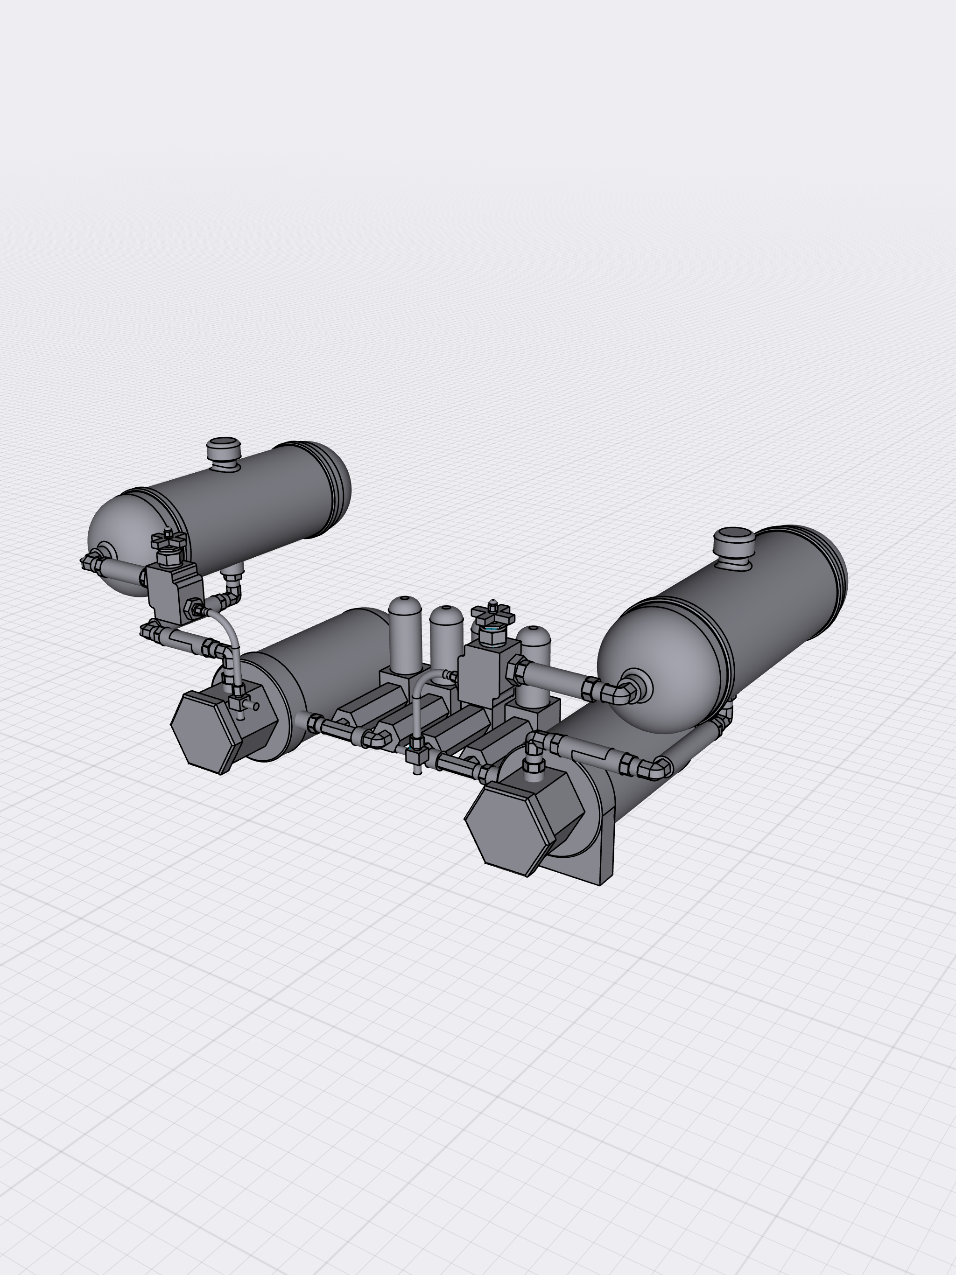Click the cross-shaped handle on the left valve
Viewport: 956px width, 1275px height.
click(x=169, y=541)
